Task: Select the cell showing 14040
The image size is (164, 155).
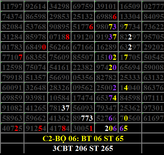Action: pyautogui.click(x=130, y=87)
